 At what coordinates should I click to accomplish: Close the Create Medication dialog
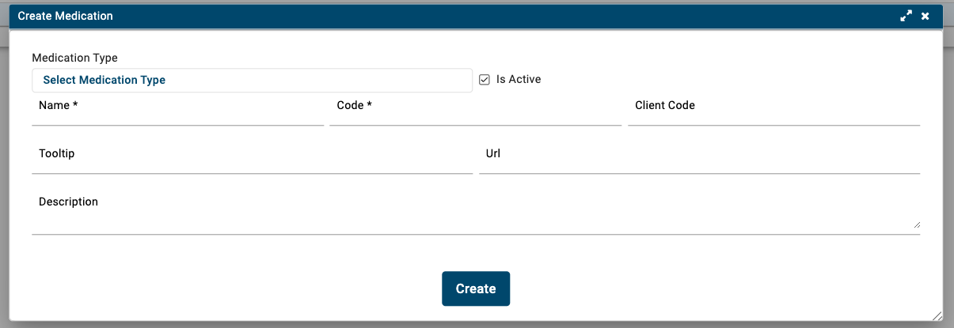(x=925, y=16)
